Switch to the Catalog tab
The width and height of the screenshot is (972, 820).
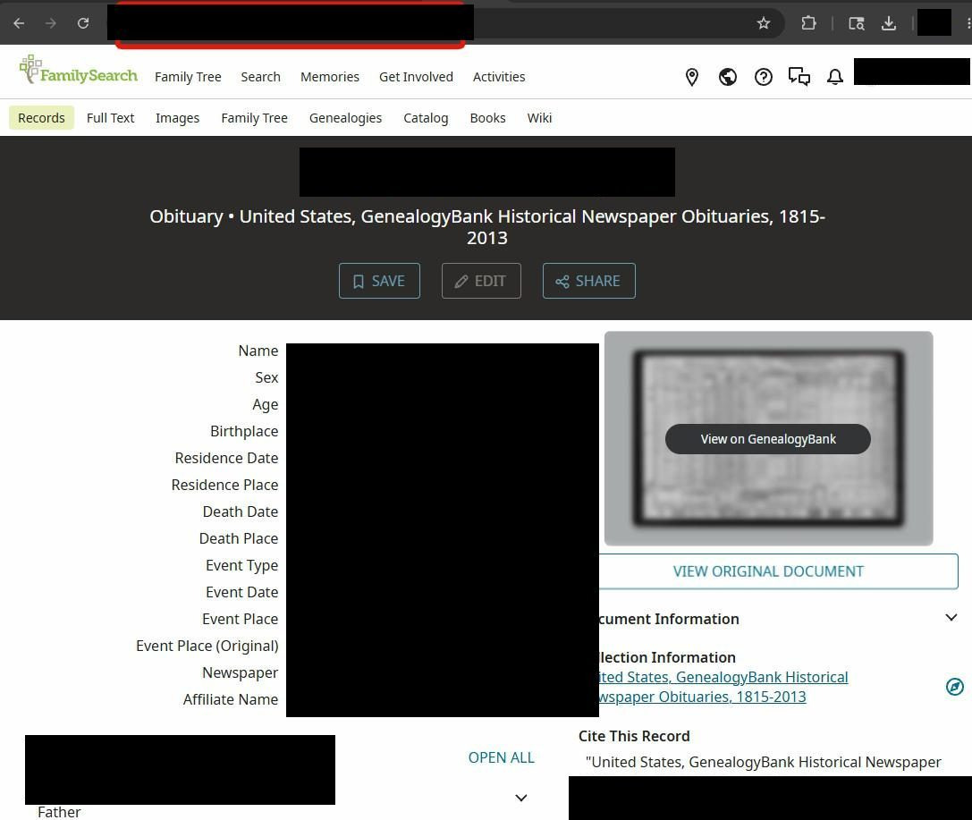pos(426,118)
